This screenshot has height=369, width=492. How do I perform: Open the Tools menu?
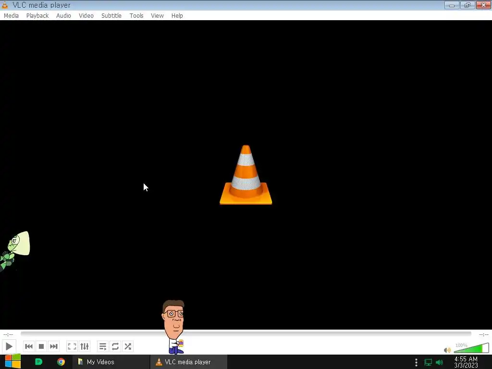tap(136, 16)
